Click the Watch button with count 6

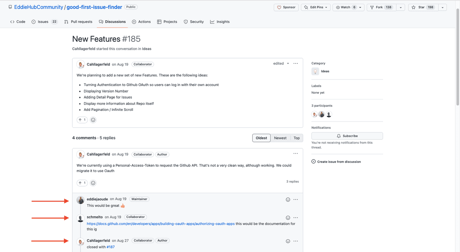click(x=348, y=7)
